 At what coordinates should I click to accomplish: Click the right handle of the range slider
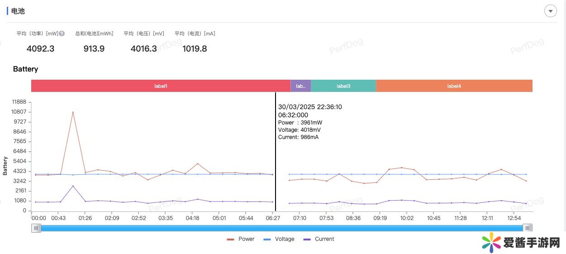click(527, 228)
